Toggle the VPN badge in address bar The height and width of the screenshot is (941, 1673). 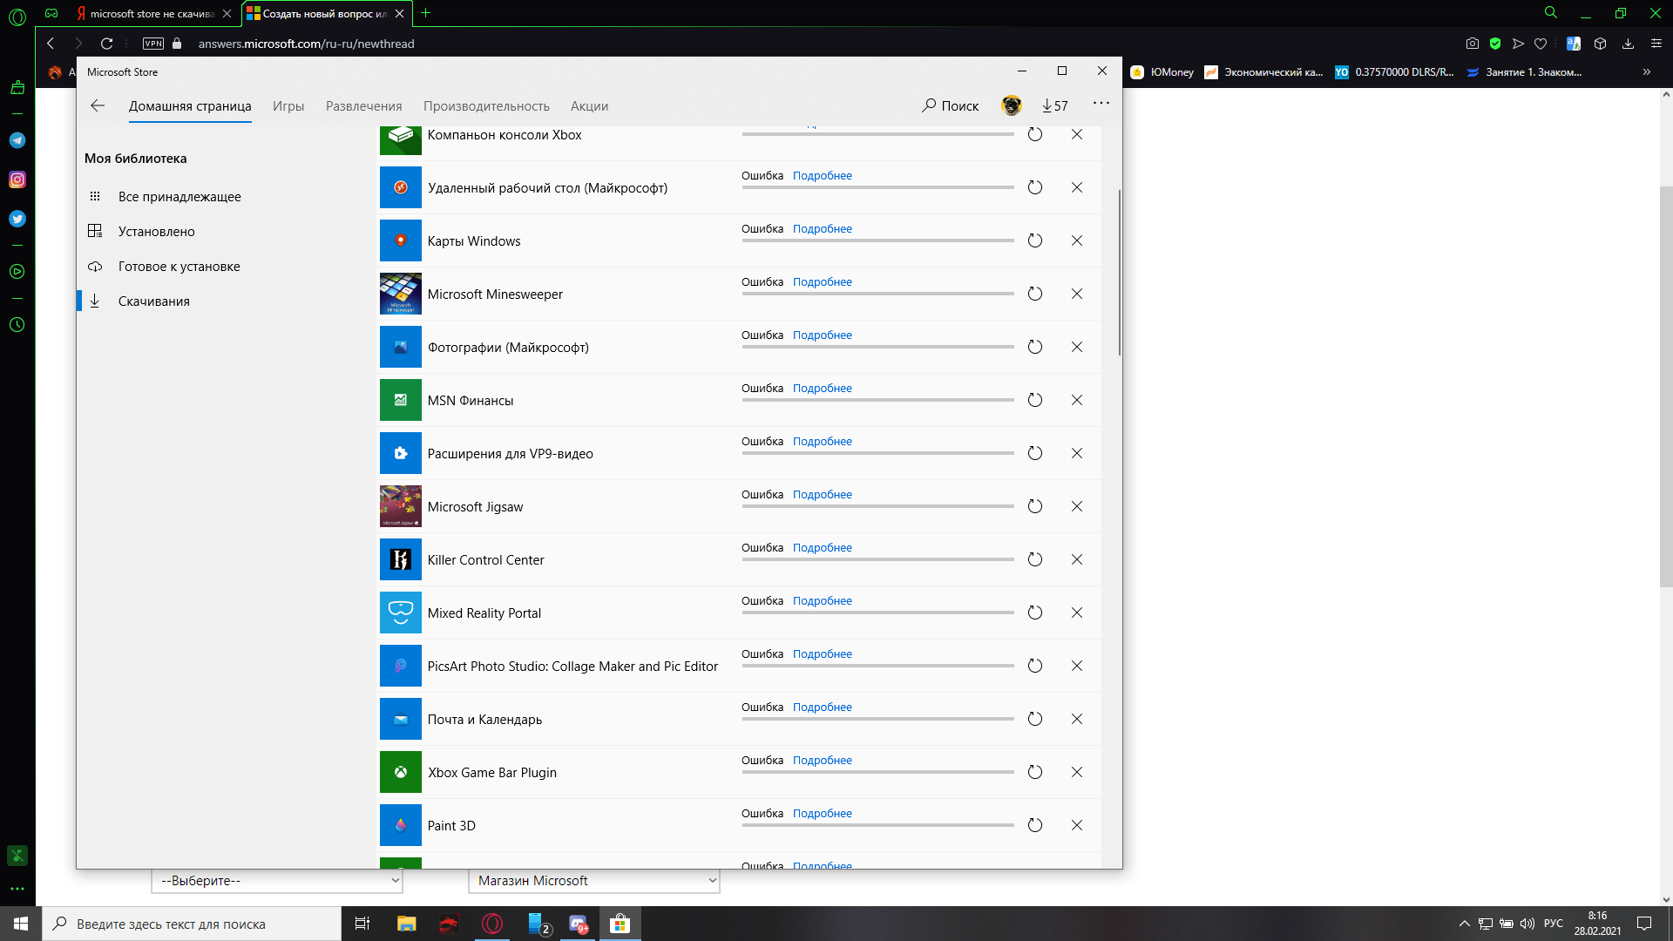click(x=153, y=44)
